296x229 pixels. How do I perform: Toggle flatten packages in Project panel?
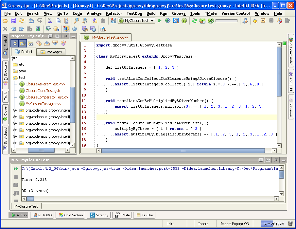click(x=15, y=44)
